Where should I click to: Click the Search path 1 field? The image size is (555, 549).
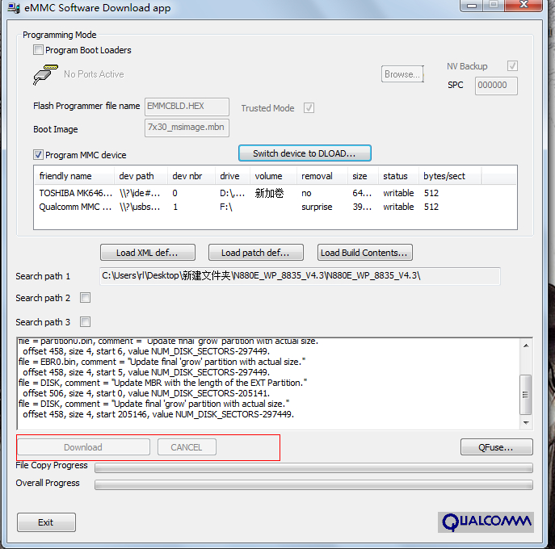(x=301, y=276)
